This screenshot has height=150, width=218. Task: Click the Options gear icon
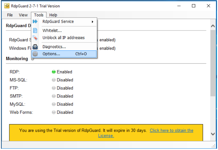click(x=35, y=54)
